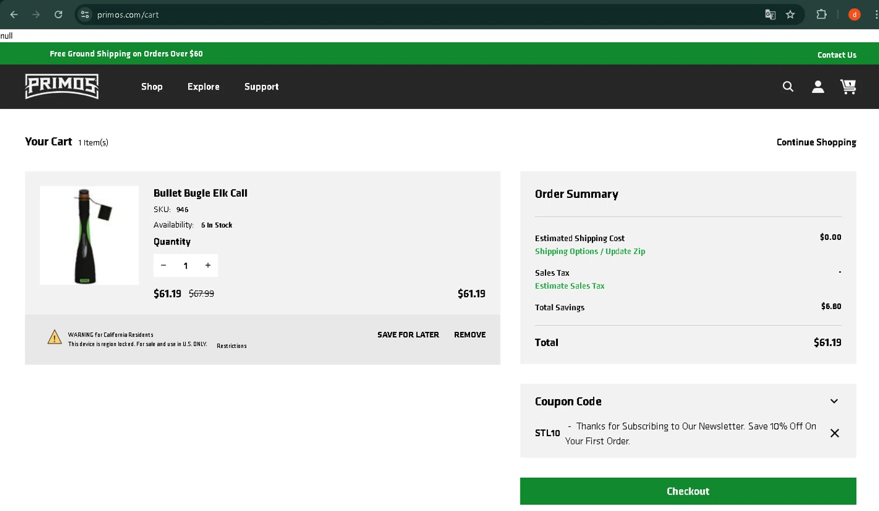Open the Explore menu
Viewport: 879px width, 511px height.
click(203, 87)
